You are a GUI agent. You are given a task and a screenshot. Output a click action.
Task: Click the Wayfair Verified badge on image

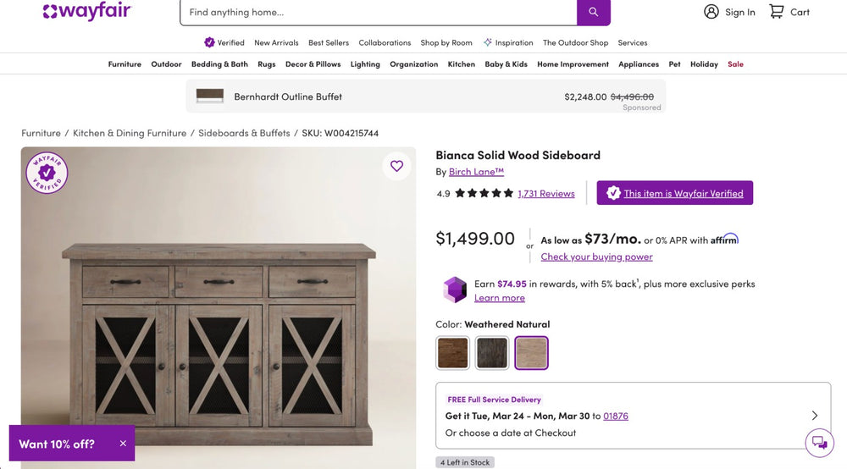point(47,173)
